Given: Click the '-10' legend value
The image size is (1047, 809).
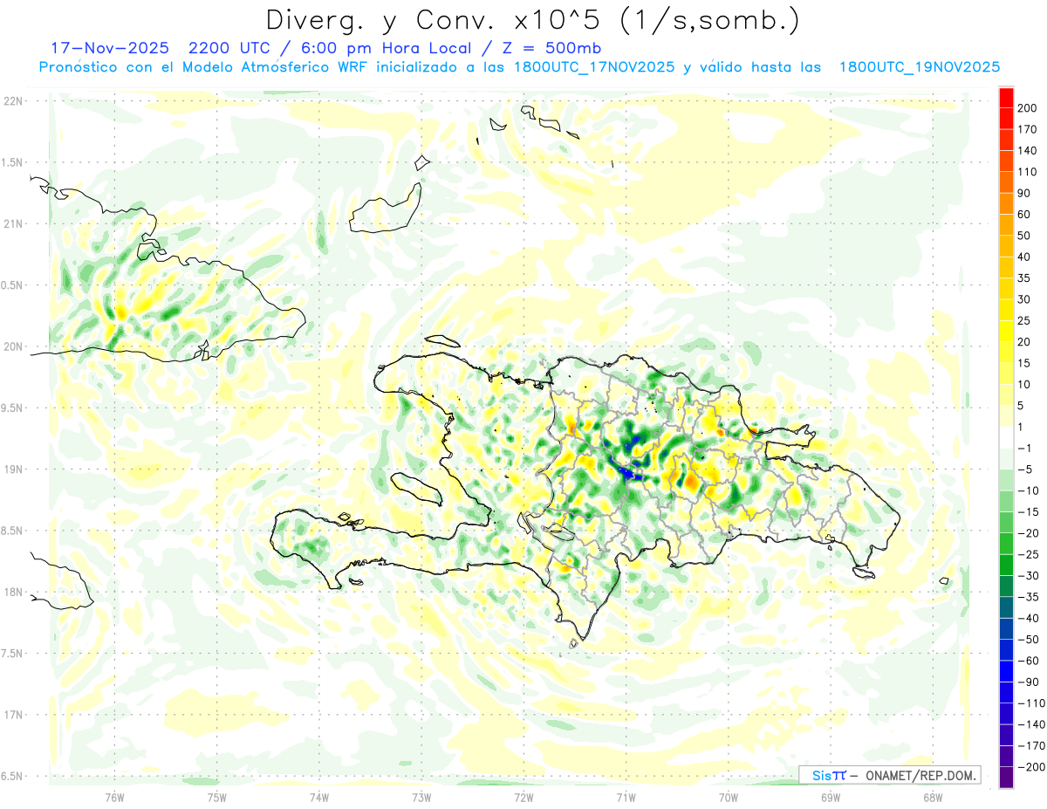Looking at the screenshot, I should (x=1028, y=490).
